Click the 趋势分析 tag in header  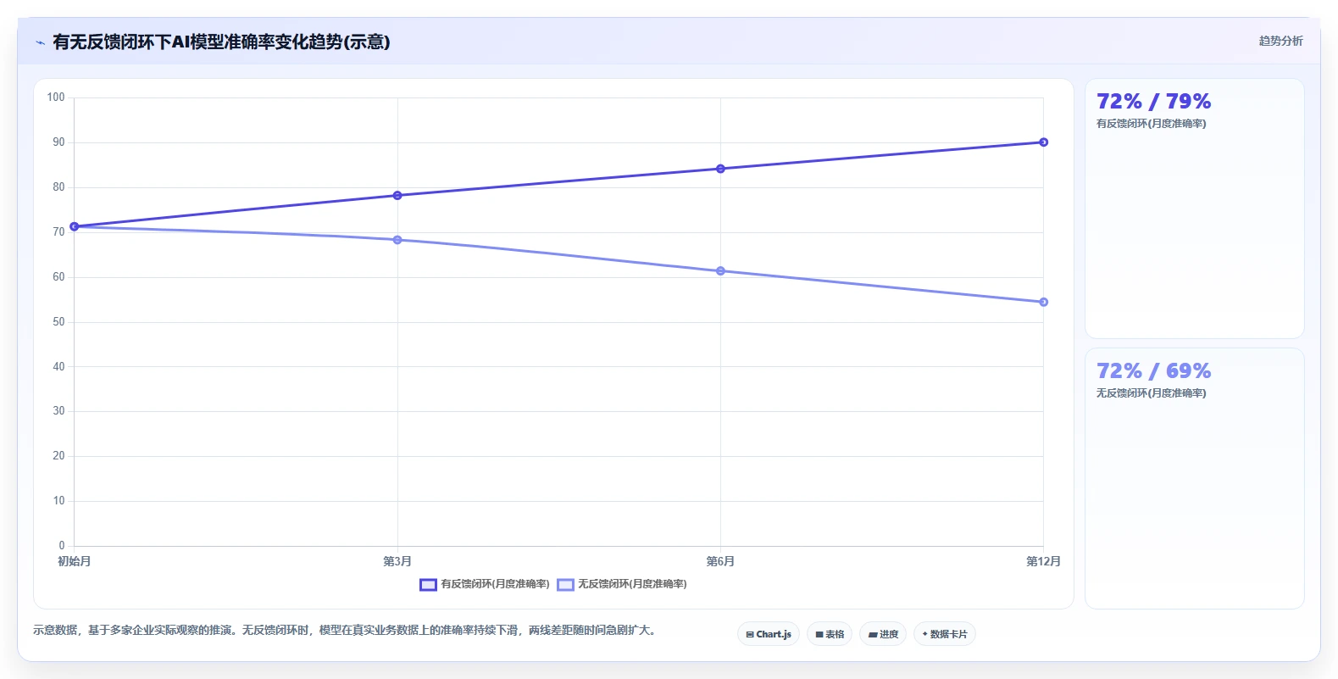click(x=1280, y=41)
